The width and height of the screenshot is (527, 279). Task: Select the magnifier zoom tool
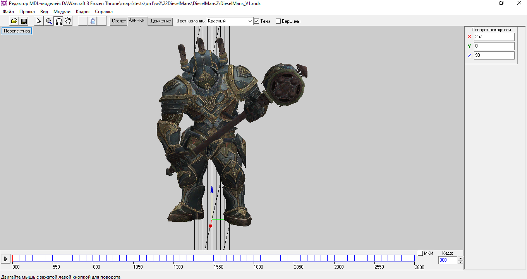click(49, 21)
